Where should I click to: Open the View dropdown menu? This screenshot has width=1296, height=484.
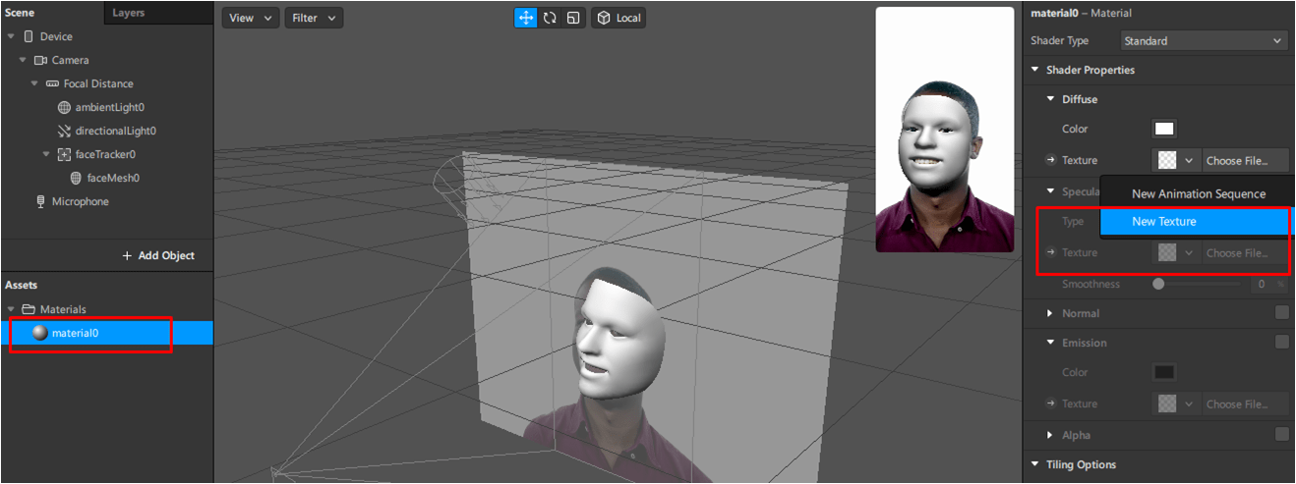point(251,18)
